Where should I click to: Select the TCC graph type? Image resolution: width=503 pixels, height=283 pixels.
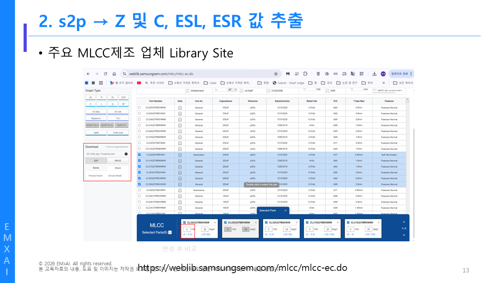point(118,118)
